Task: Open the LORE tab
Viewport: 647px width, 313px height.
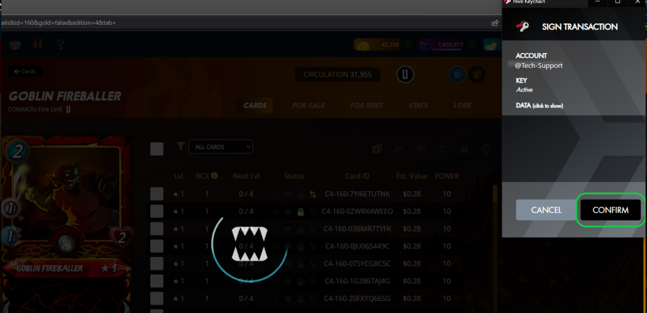Action: coord(462,106)
